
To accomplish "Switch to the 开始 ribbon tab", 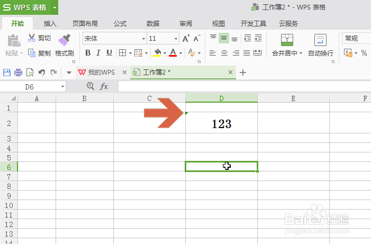I will (x=17, y=23).
